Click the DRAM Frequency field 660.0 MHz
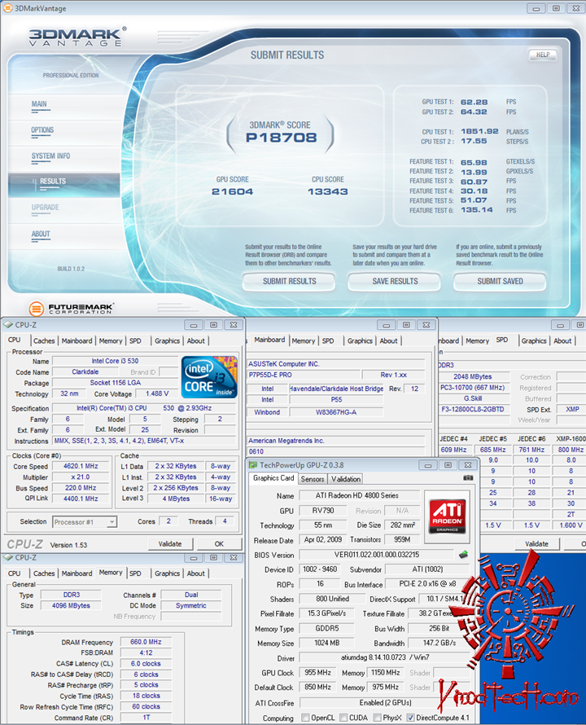The image size is (586, 725). [146, 642]
